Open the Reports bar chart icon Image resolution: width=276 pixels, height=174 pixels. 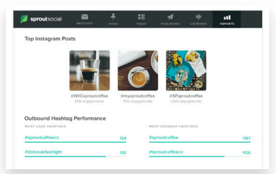(x=227, y=17)
